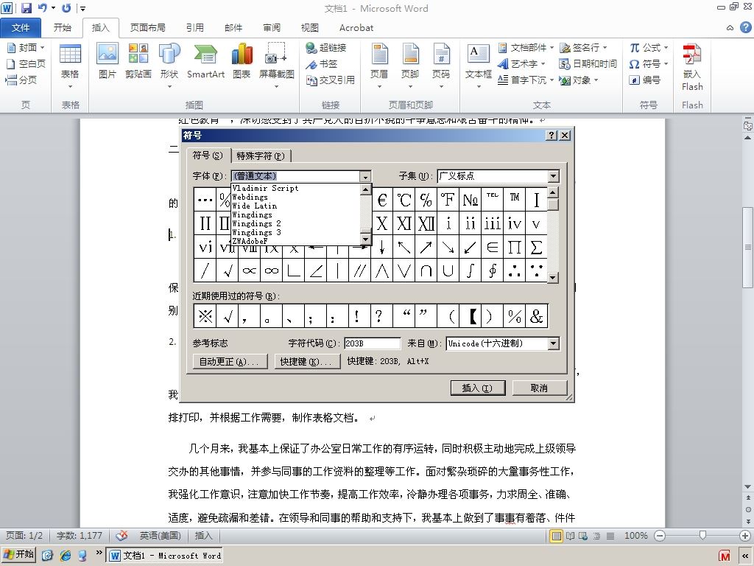Customize Quick Access Toolbar dropdown arrow
Viewport: 754px width, 566px height.
(x=82, y=8)
